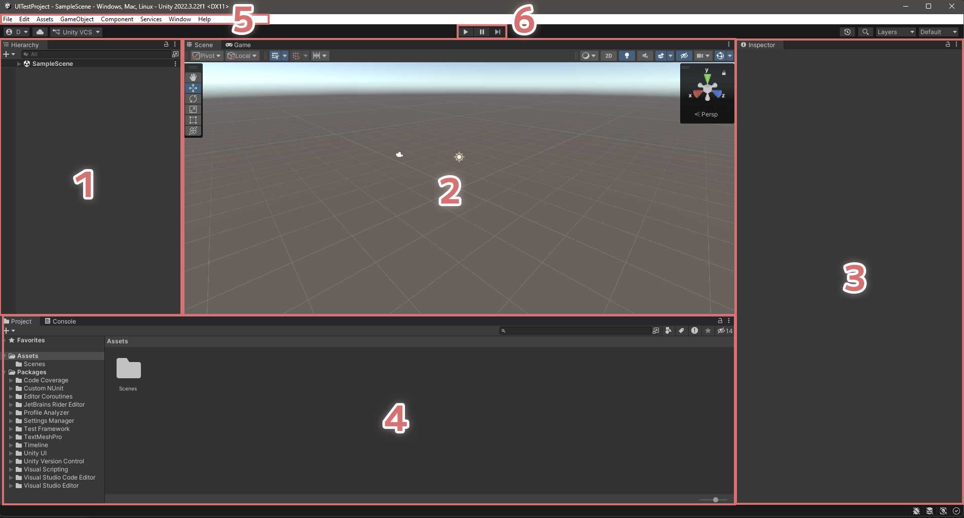Screen dimensions: 964x518
Task: Open the global search magnifier icon
Action: (866, 32)
